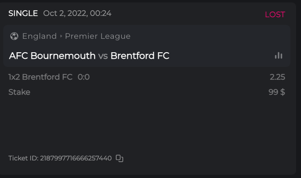Click the 1x2 Brentford FC selection

pyautogui.click(x=40, y=77)
